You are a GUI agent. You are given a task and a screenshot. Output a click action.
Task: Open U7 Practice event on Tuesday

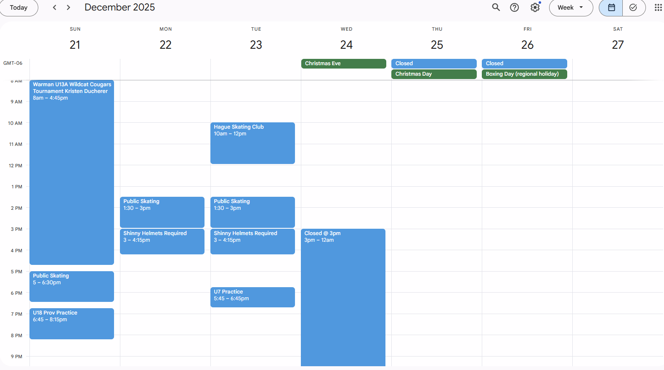pyautogui.click(x=252, y=297)
